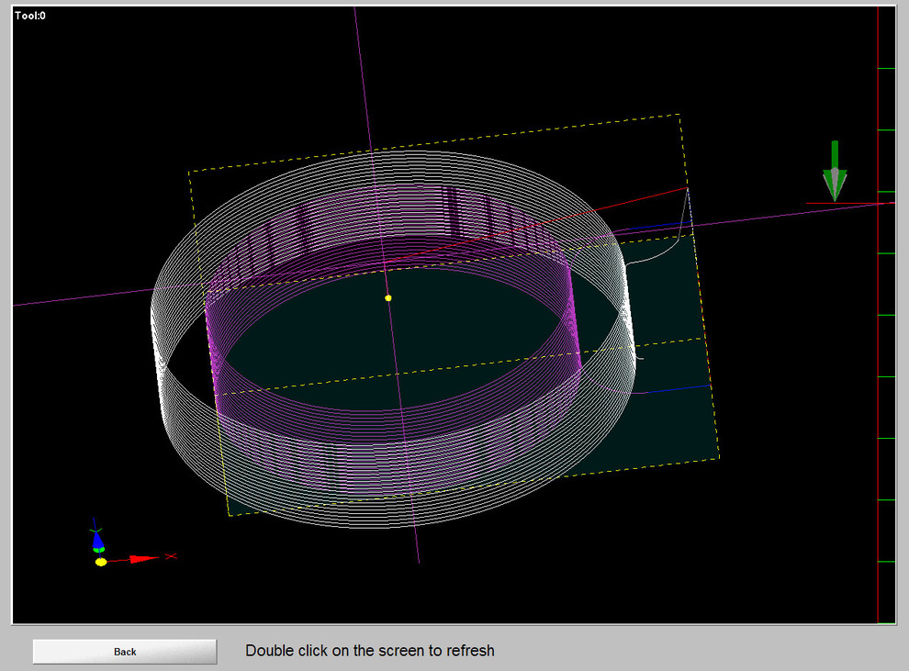Click the red X label of the axis
909x671 pixels.
click(x=171, y=556)
